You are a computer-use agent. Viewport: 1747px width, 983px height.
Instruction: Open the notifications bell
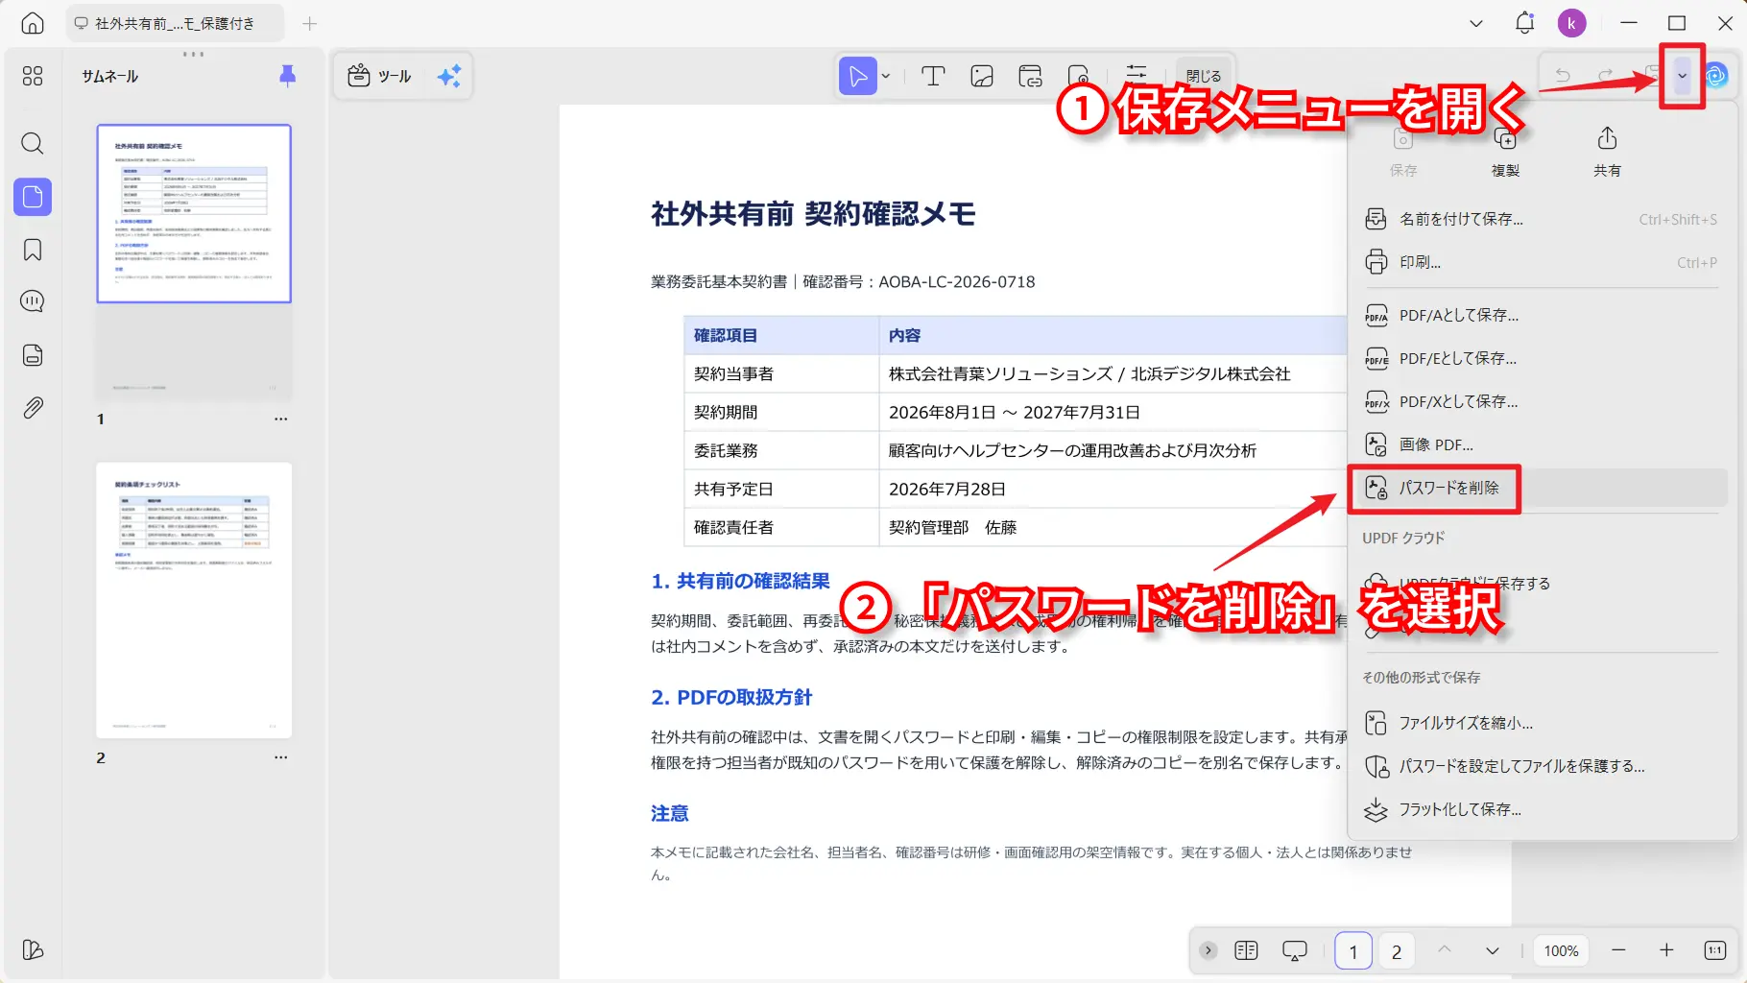[x=1524, y=23]
